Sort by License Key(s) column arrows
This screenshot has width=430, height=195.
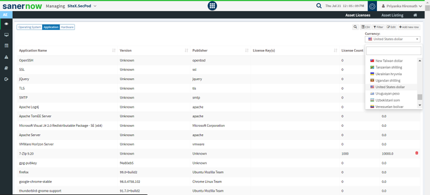[335, 50]
